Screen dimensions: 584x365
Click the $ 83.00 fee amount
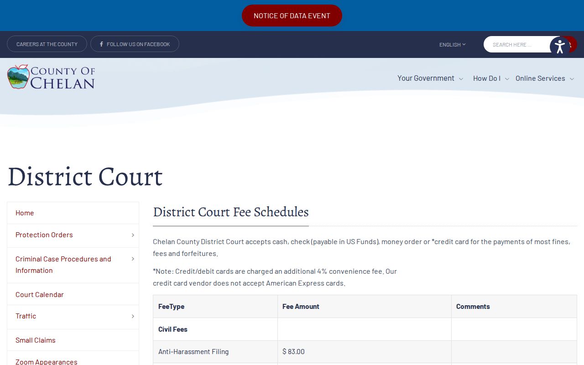coord(293,352)
